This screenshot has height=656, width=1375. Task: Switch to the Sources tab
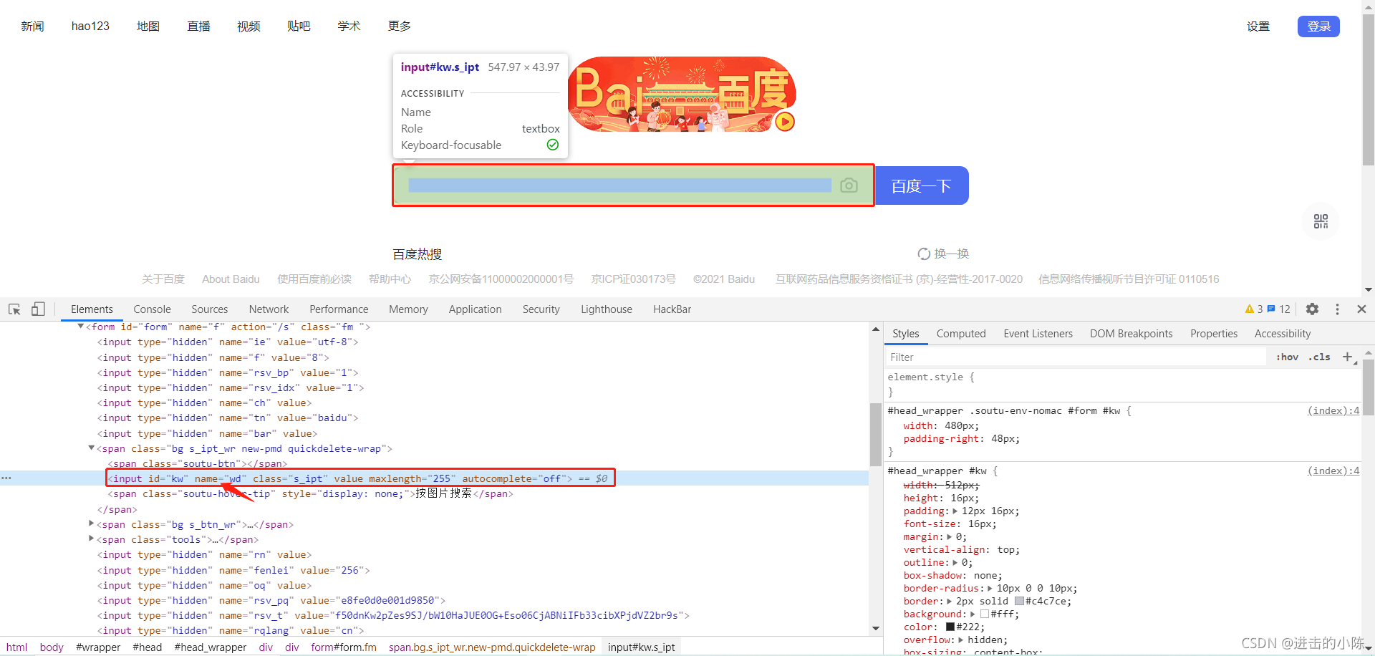pos(209,309)
